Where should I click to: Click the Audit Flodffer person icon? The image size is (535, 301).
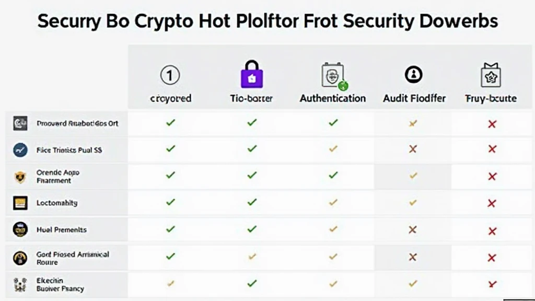point(414,74)
